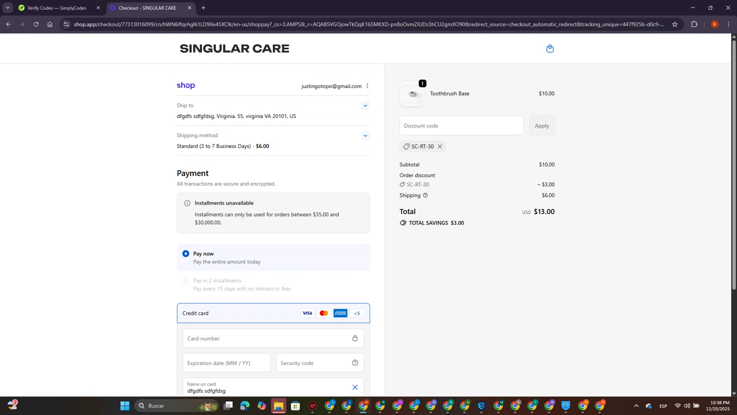The height and width of the screenshot is (415, 737).
Task: Reload the page in the browser
Action: point(36,24)
